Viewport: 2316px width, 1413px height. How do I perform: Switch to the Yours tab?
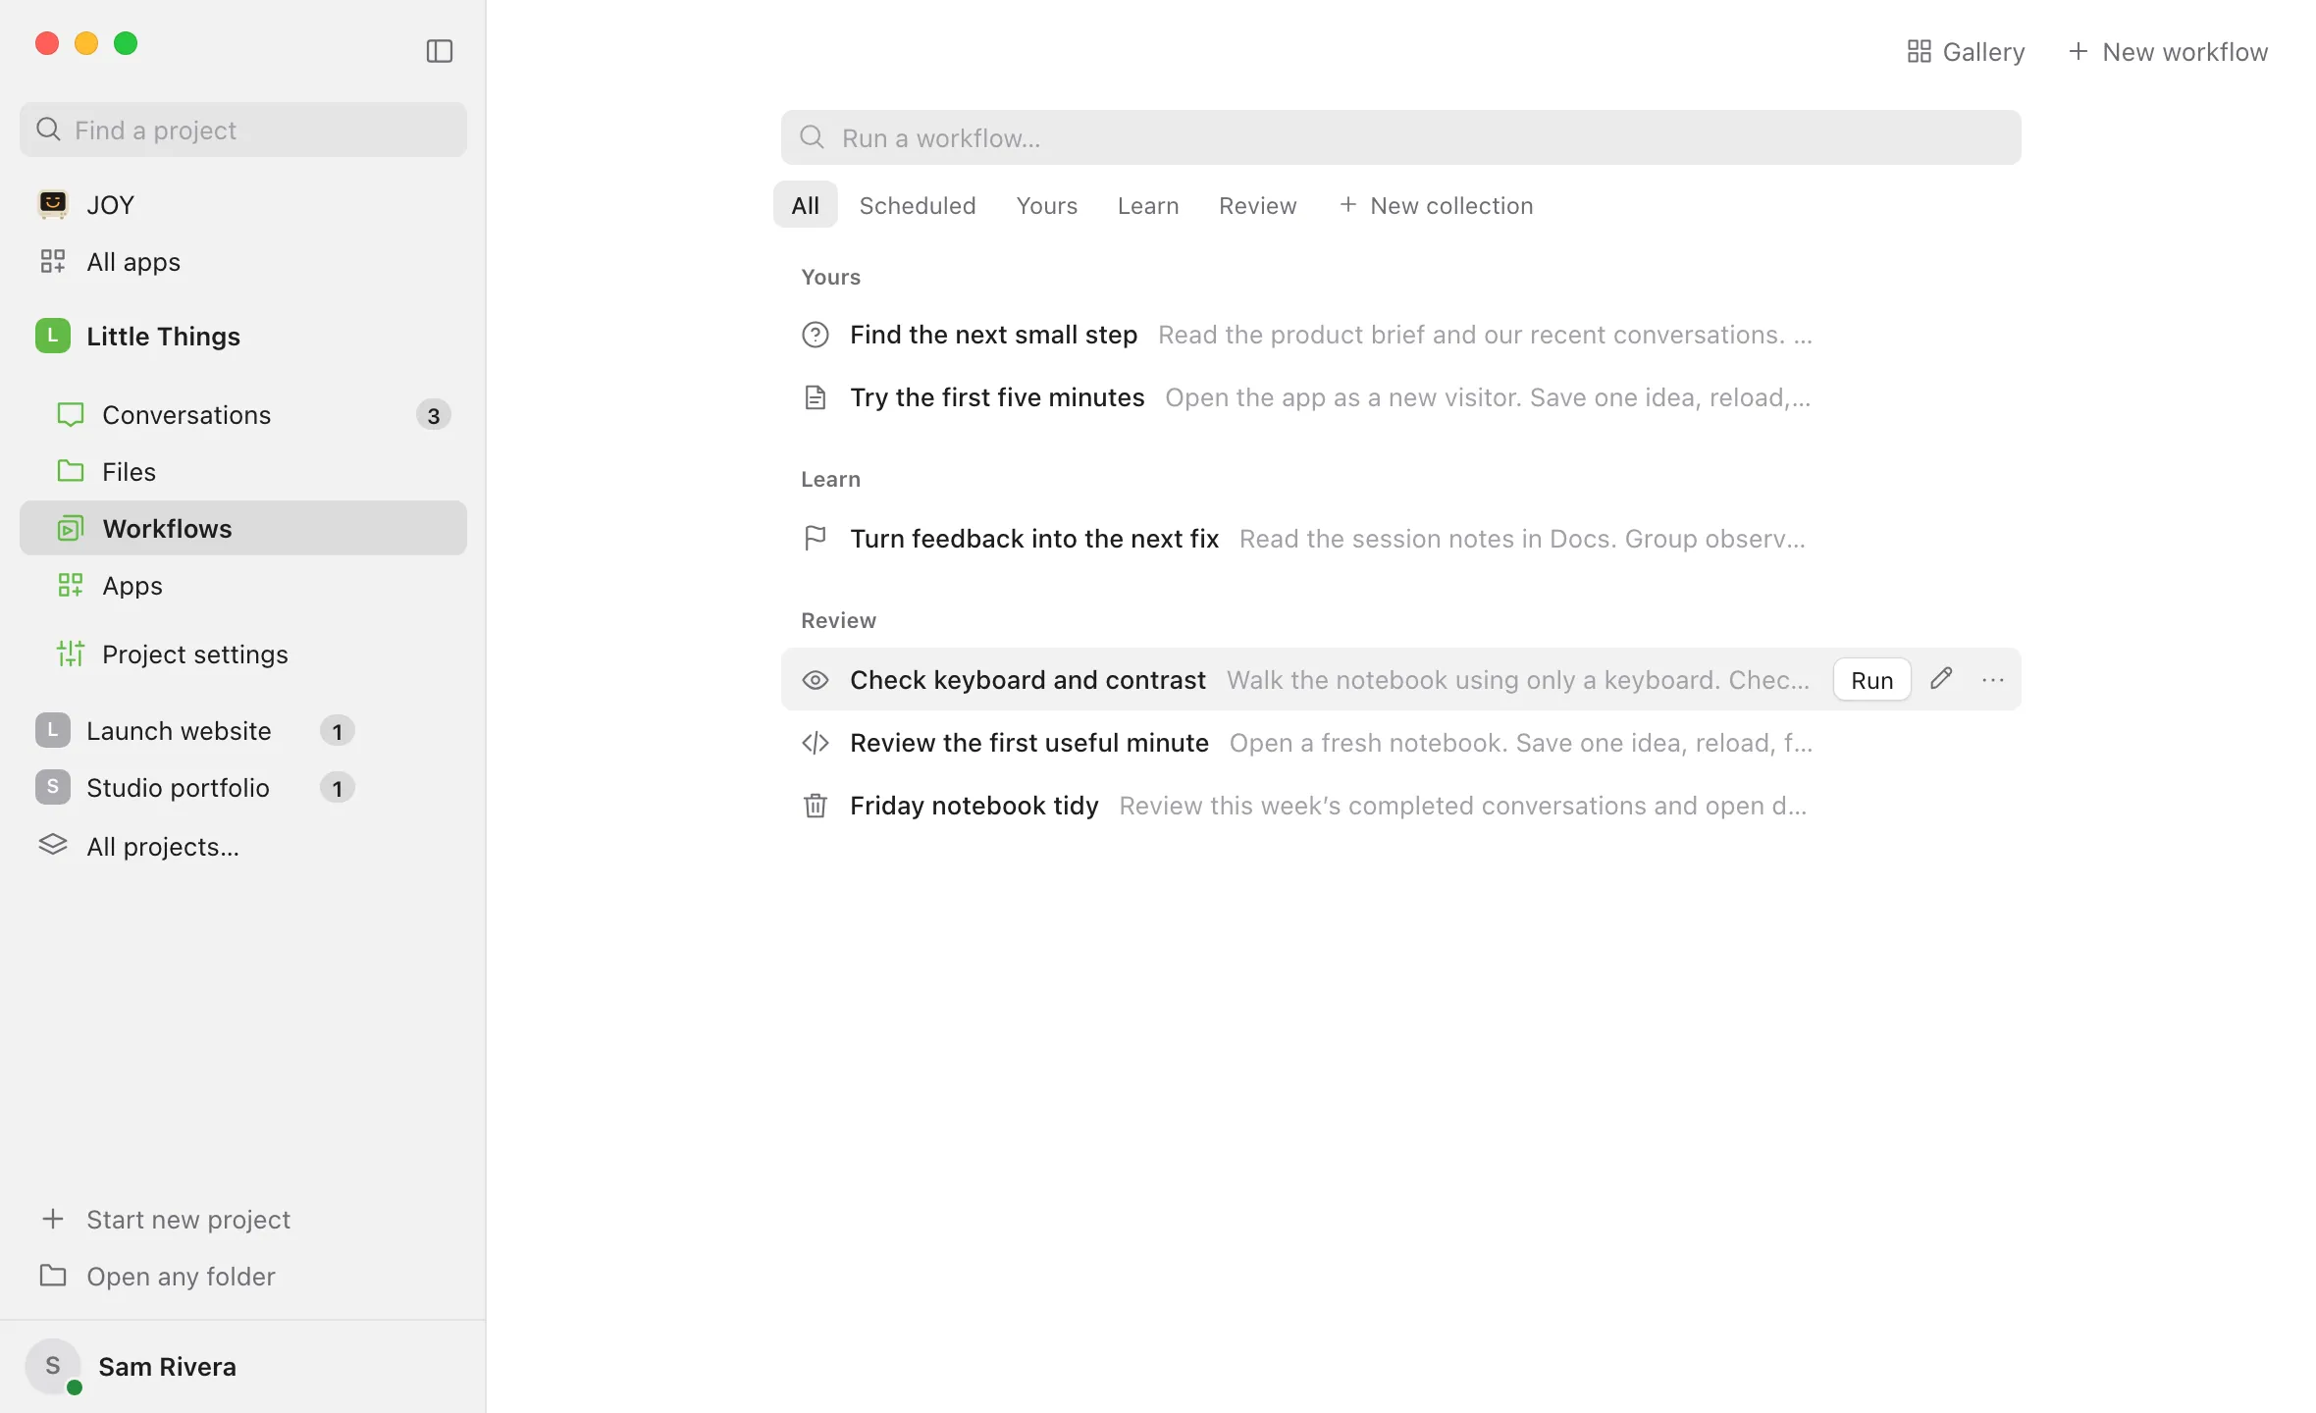[x=1046, y=204]
